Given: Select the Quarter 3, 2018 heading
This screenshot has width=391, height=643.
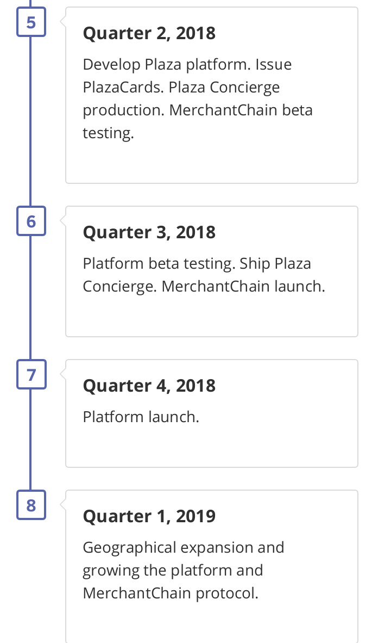Looking at the screenshot, I should pos(149,232).
